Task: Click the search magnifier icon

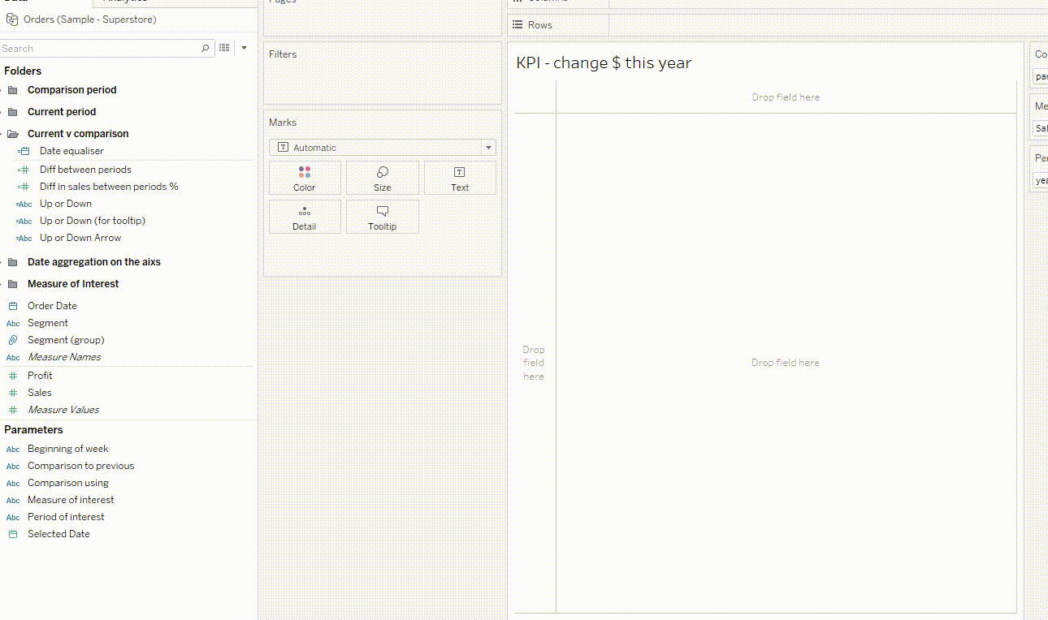Action: [206, 49]
